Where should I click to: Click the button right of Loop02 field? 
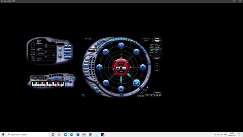(x=157, y=41)
